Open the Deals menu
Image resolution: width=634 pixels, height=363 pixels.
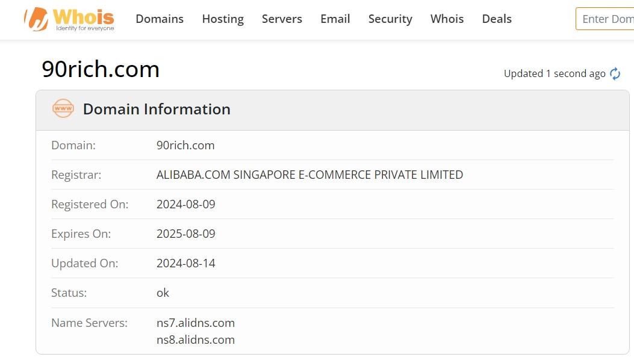(497, 19)
